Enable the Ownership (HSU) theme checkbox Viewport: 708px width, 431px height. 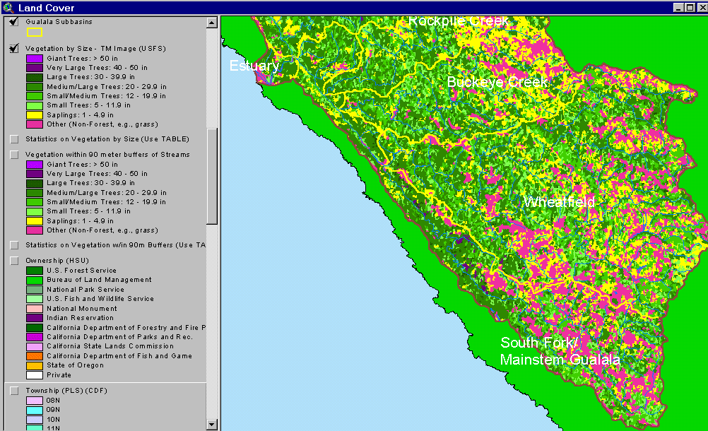coord(14,261)
